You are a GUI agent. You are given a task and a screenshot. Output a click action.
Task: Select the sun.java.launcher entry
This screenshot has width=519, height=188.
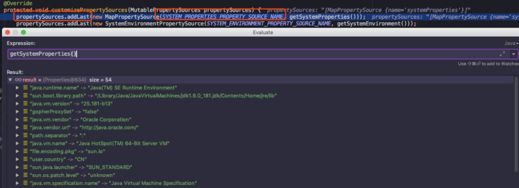click(260, 167)
